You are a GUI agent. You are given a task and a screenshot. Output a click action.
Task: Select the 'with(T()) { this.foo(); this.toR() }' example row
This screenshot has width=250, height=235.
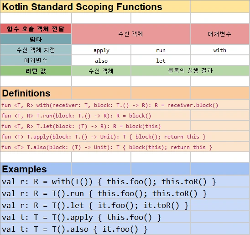click(x=125, y=182)
